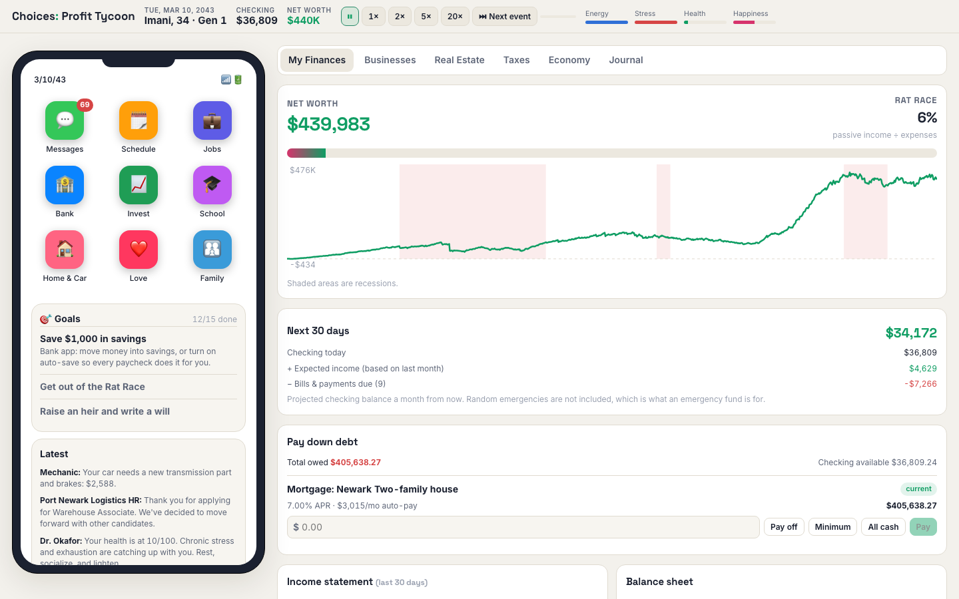Open the Jobs briefcase app

coord(212,120)
